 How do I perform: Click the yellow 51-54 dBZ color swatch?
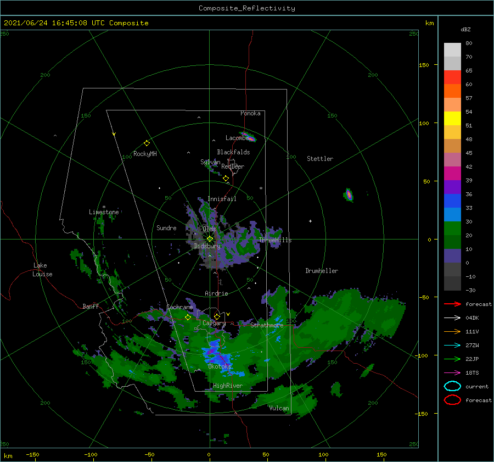[x=452, y=118]
